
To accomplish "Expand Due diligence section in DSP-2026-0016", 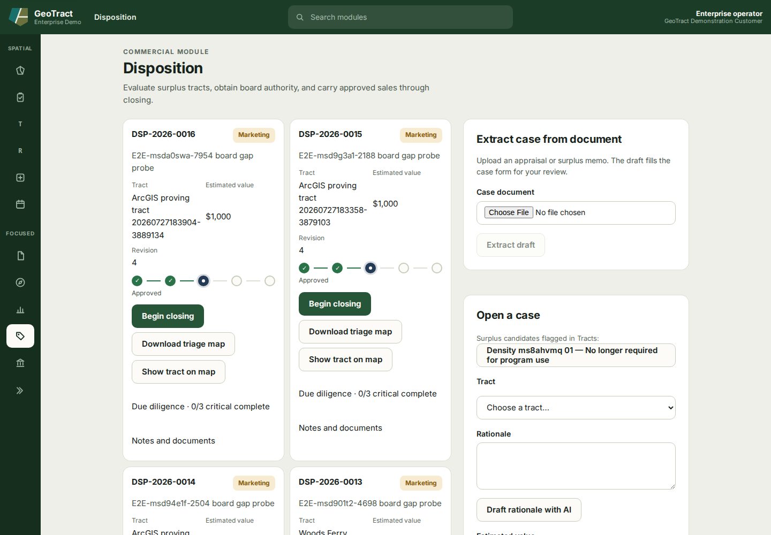I will click(x=201, y=407).
